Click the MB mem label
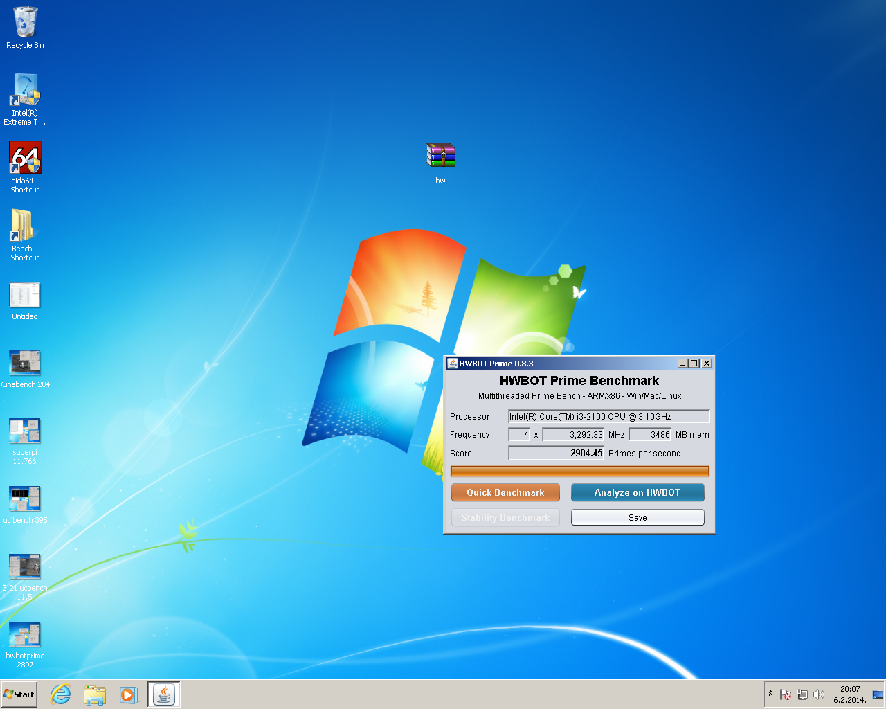 pos(692,435)
